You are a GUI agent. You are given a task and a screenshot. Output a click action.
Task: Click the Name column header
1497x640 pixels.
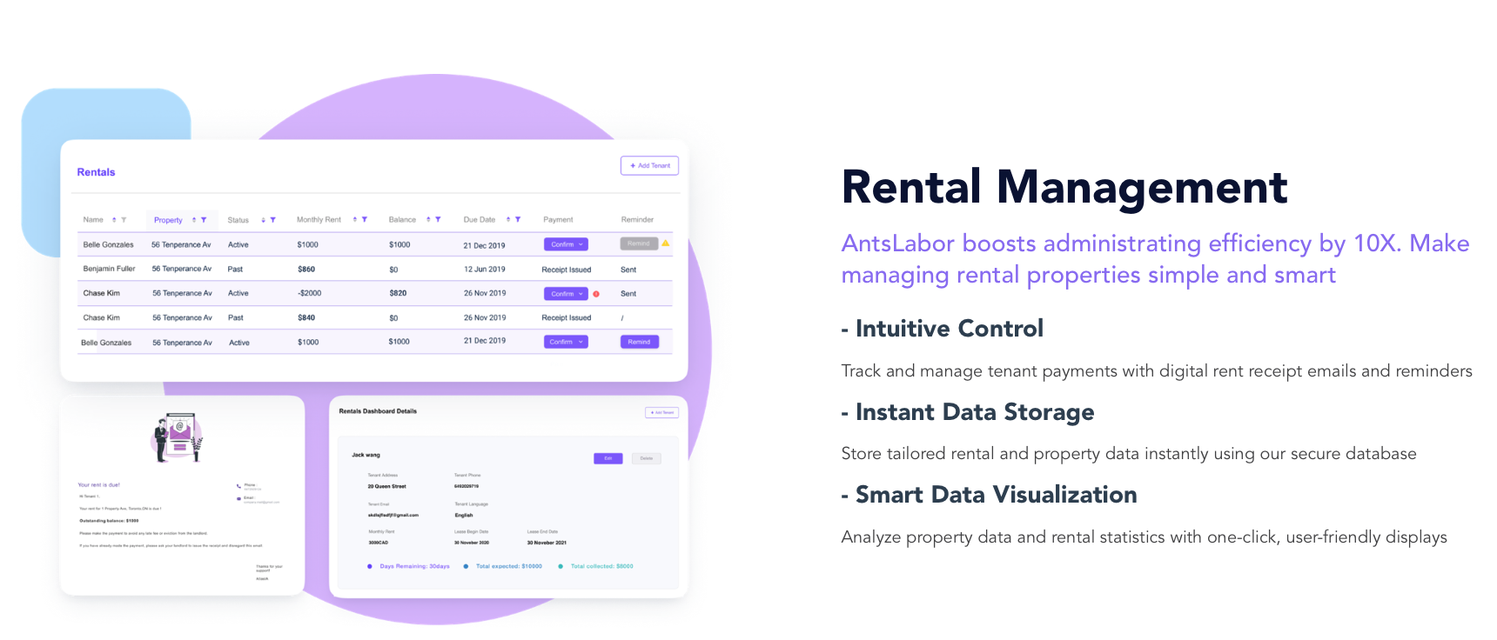pyautogui.click(x=93, y=220)
